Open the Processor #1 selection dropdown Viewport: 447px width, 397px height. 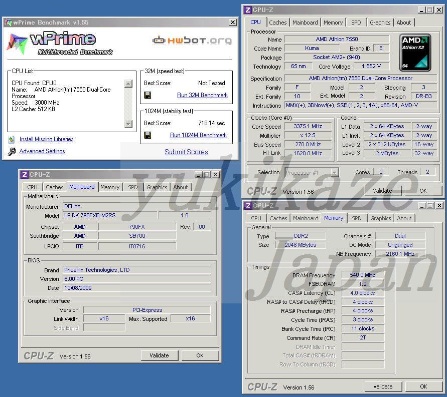[335, 173]
